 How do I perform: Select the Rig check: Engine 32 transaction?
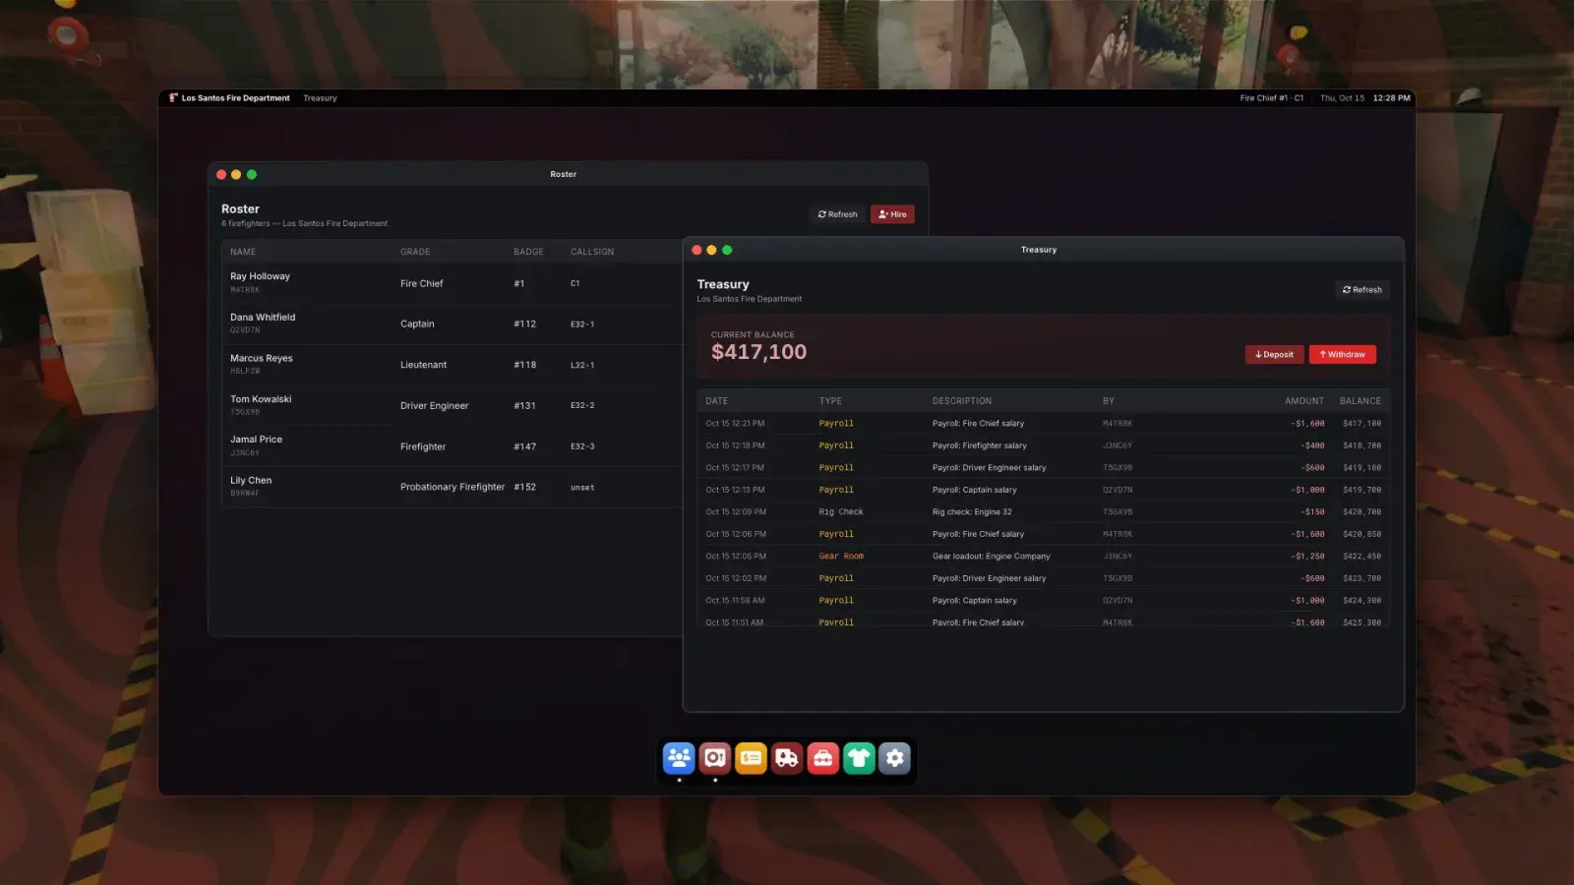pos(1043,512)
